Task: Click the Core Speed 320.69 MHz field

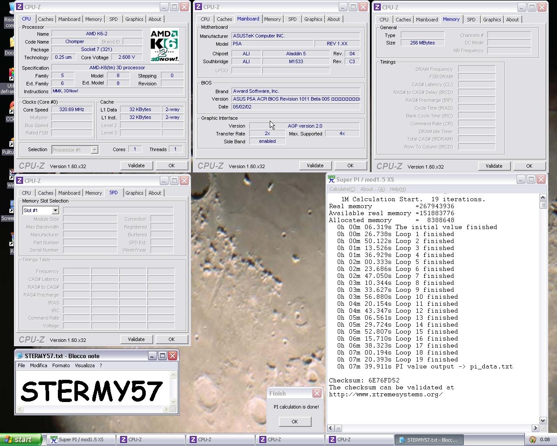Action: click(72, 110)
